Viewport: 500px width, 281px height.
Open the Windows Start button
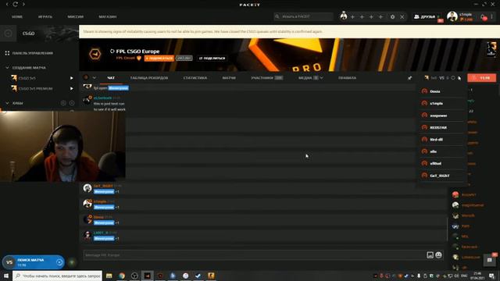tap(6, 276)
